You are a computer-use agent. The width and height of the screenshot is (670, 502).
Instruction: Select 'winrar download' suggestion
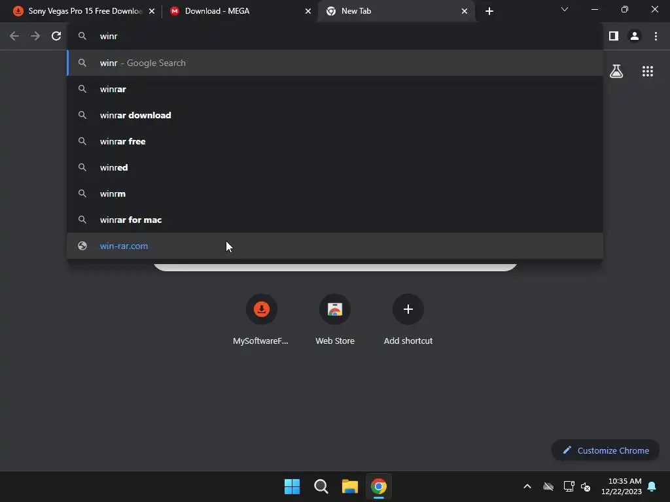336,115
